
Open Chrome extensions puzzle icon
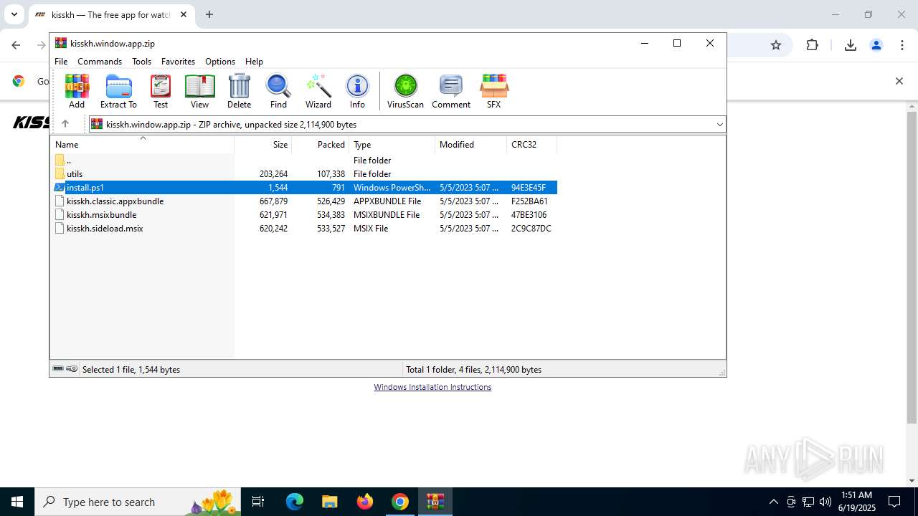click(812, 45)
